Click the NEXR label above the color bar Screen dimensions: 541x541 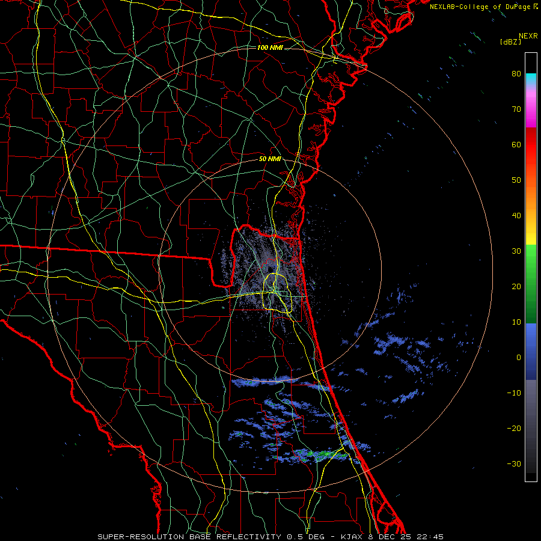[528, 36]
